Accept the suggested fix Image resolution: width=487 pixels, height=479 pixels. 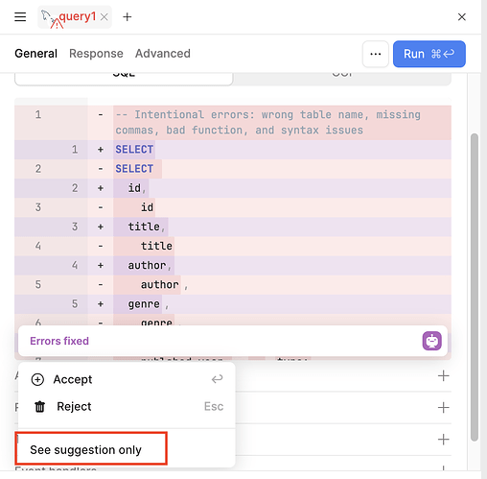(127, 379)
